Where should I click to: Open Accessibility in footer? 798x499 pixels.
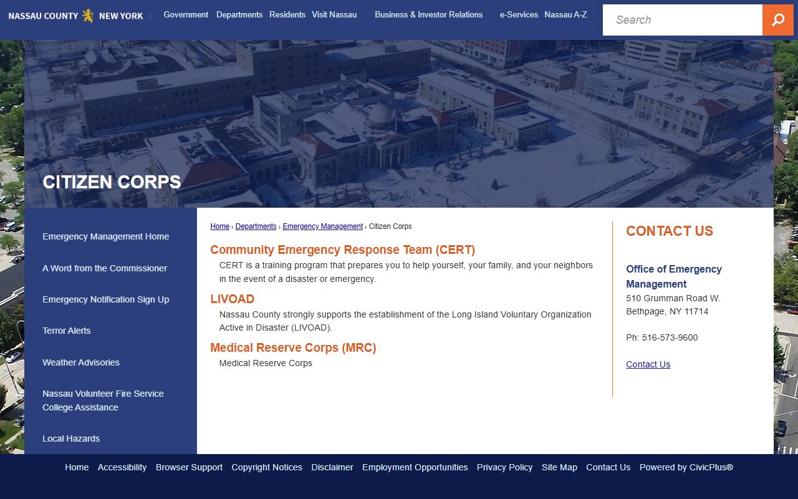pos(122,467)
